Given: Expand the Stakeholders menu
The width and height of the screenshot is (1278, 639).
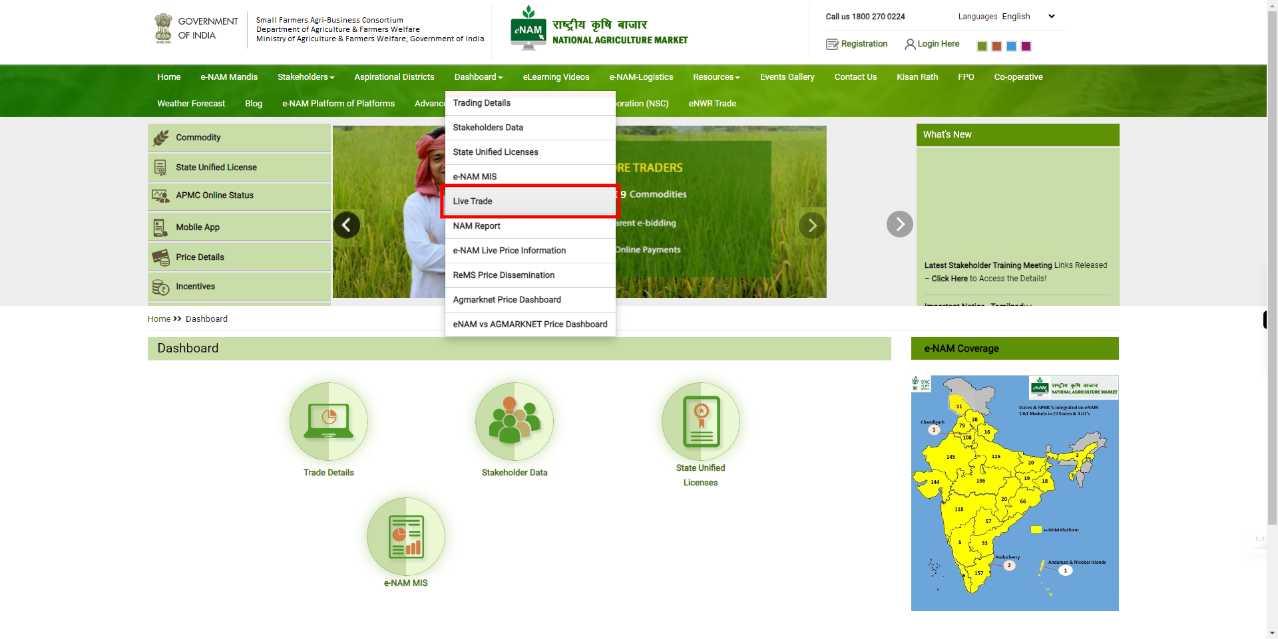Looking at the screenshot, I should coord(306,77).
